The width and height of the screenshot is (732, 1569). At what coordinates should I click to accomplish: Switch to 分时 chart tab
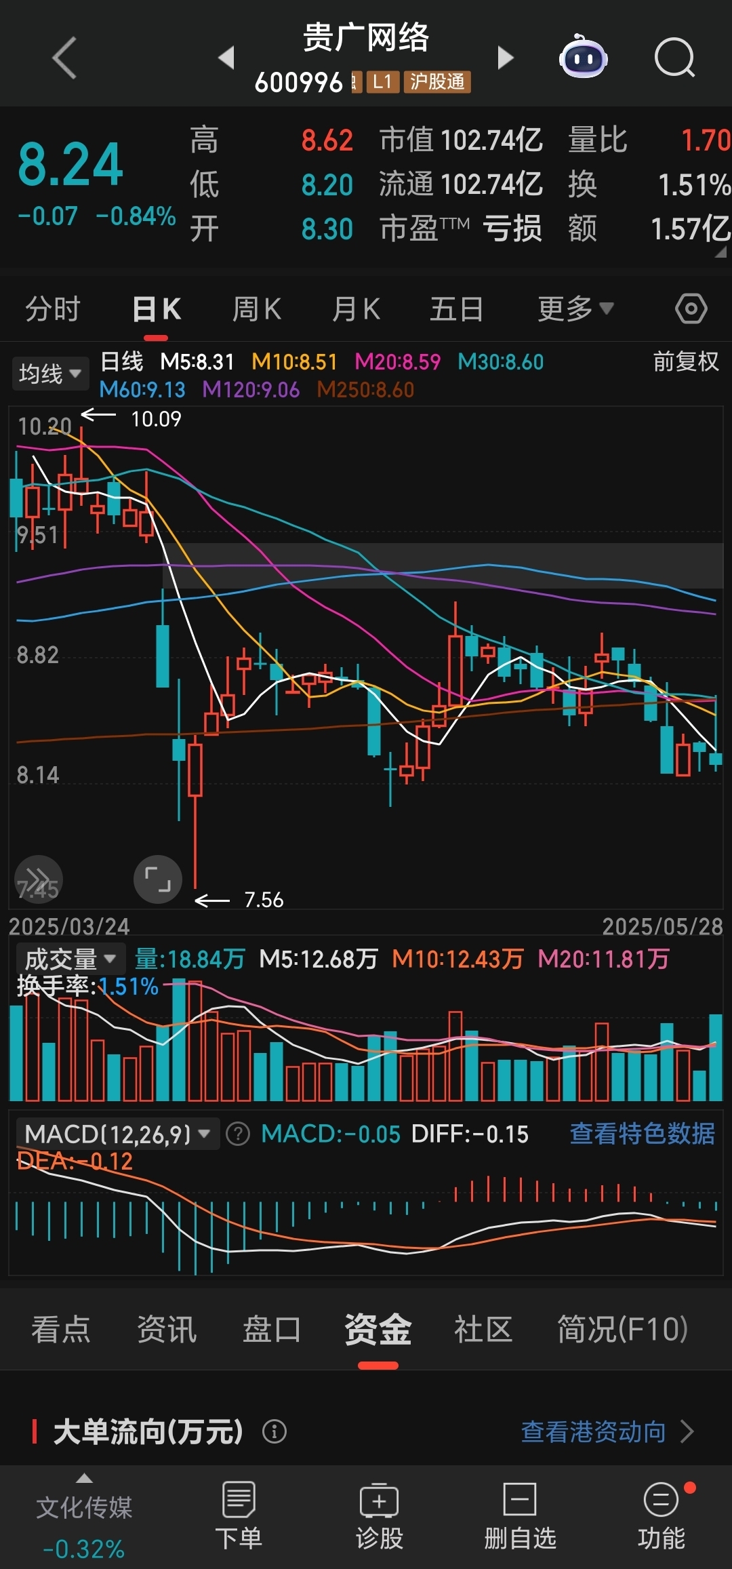53,309
